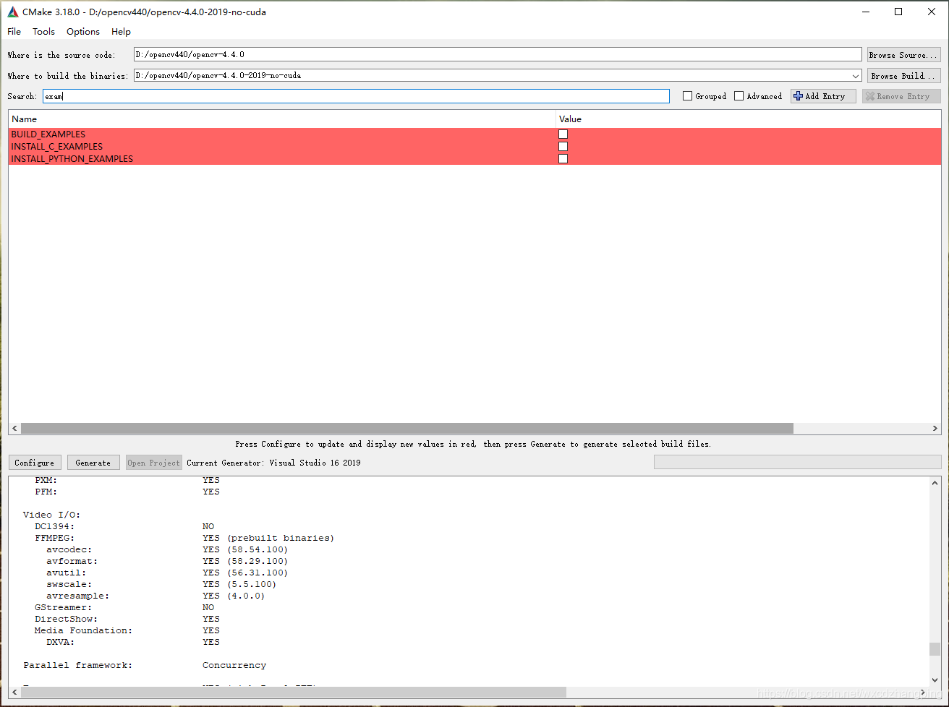The height and width of the screenshot is (707, 949).
Task: Click the output log's up scroll arrow
Action: click(935, 482)
